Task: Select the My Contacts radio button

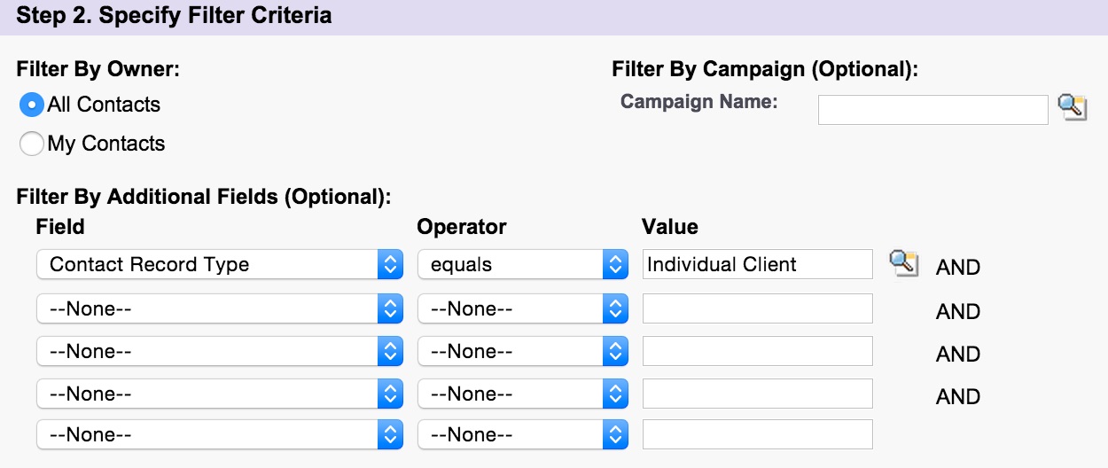Action: (32, 144)
